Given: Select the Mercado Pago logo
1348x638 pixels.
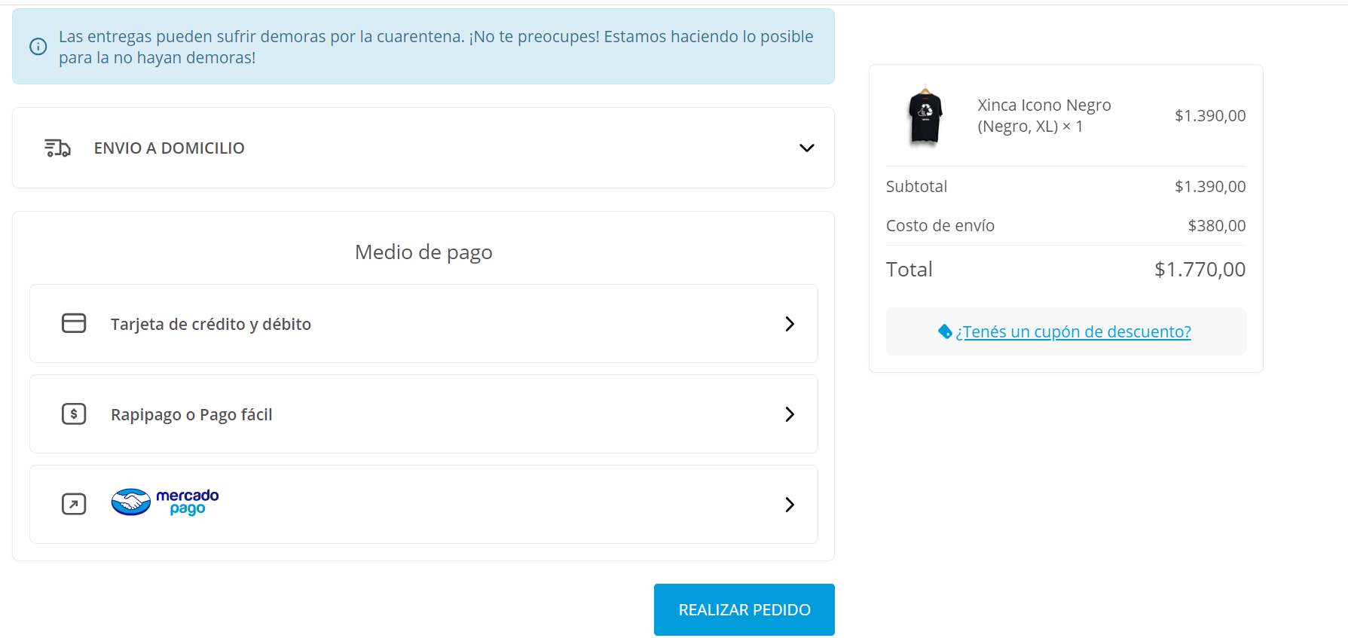Looking at the screenshot, I should pos(165,502).
